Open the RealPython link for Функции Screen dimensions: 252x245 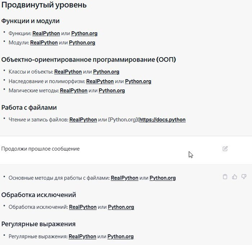[46, 34]
